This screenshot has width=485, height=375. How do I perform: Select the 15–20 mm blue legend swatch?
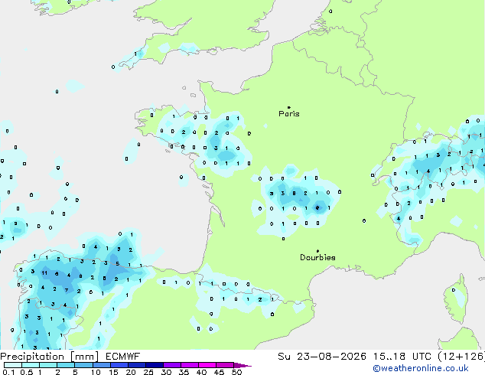pyautogui.click(x=119, y=365)
